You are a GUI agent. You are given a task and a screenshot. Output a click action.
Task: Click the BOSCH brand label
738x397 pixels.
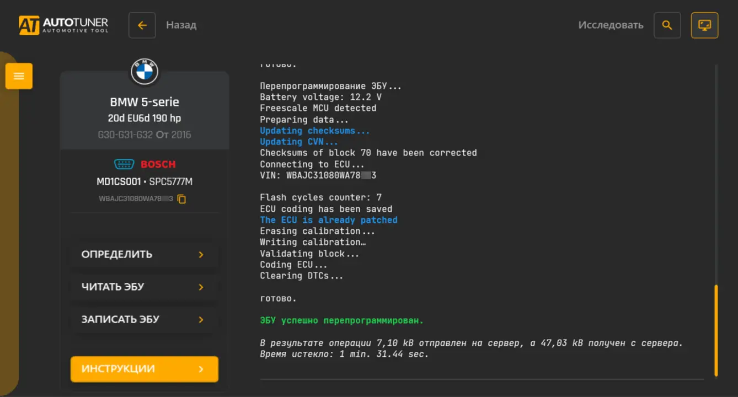point(158,164)
